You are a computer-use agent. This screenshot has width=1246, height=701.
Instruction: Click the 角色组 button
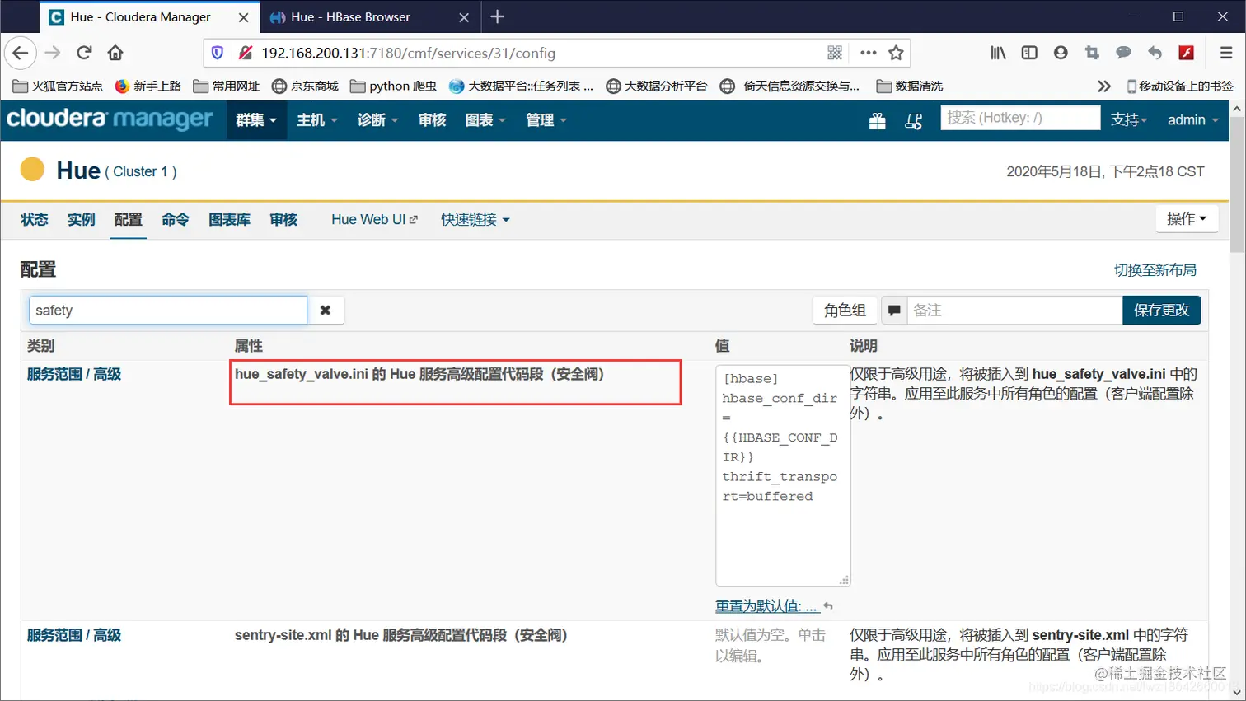point(845,311)
